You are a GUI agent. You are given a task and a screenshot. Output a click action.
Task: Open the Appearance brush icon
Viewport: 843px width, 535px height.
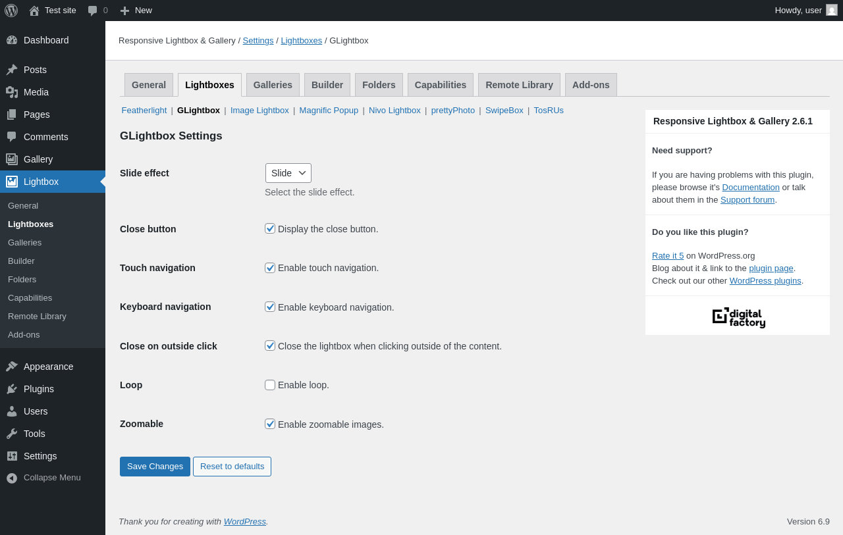pyautogui.click(x=12, y=367)
